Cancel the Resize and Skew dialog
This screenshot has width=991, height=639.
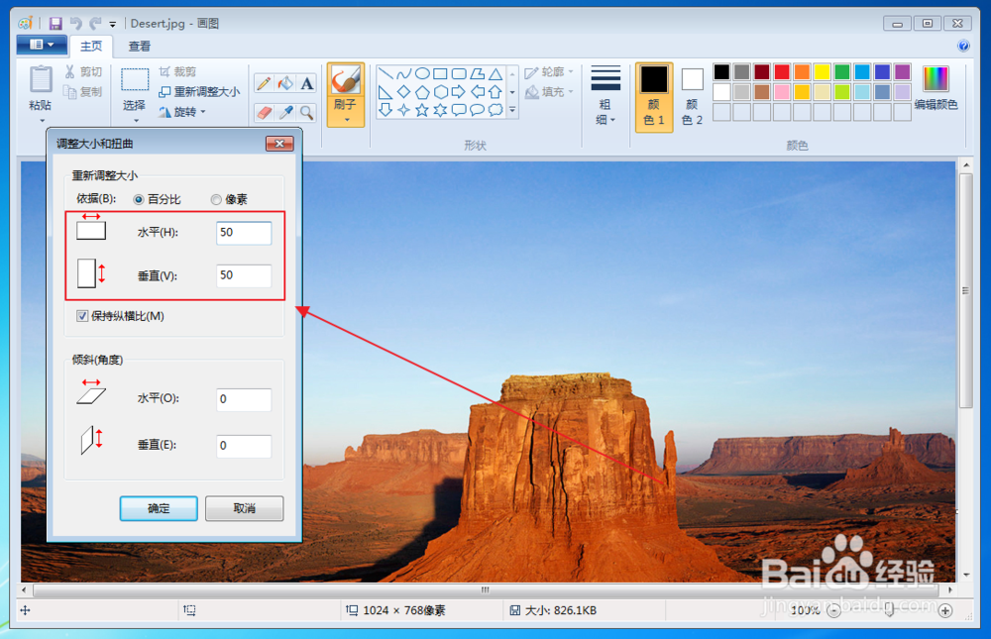[245, 508]
